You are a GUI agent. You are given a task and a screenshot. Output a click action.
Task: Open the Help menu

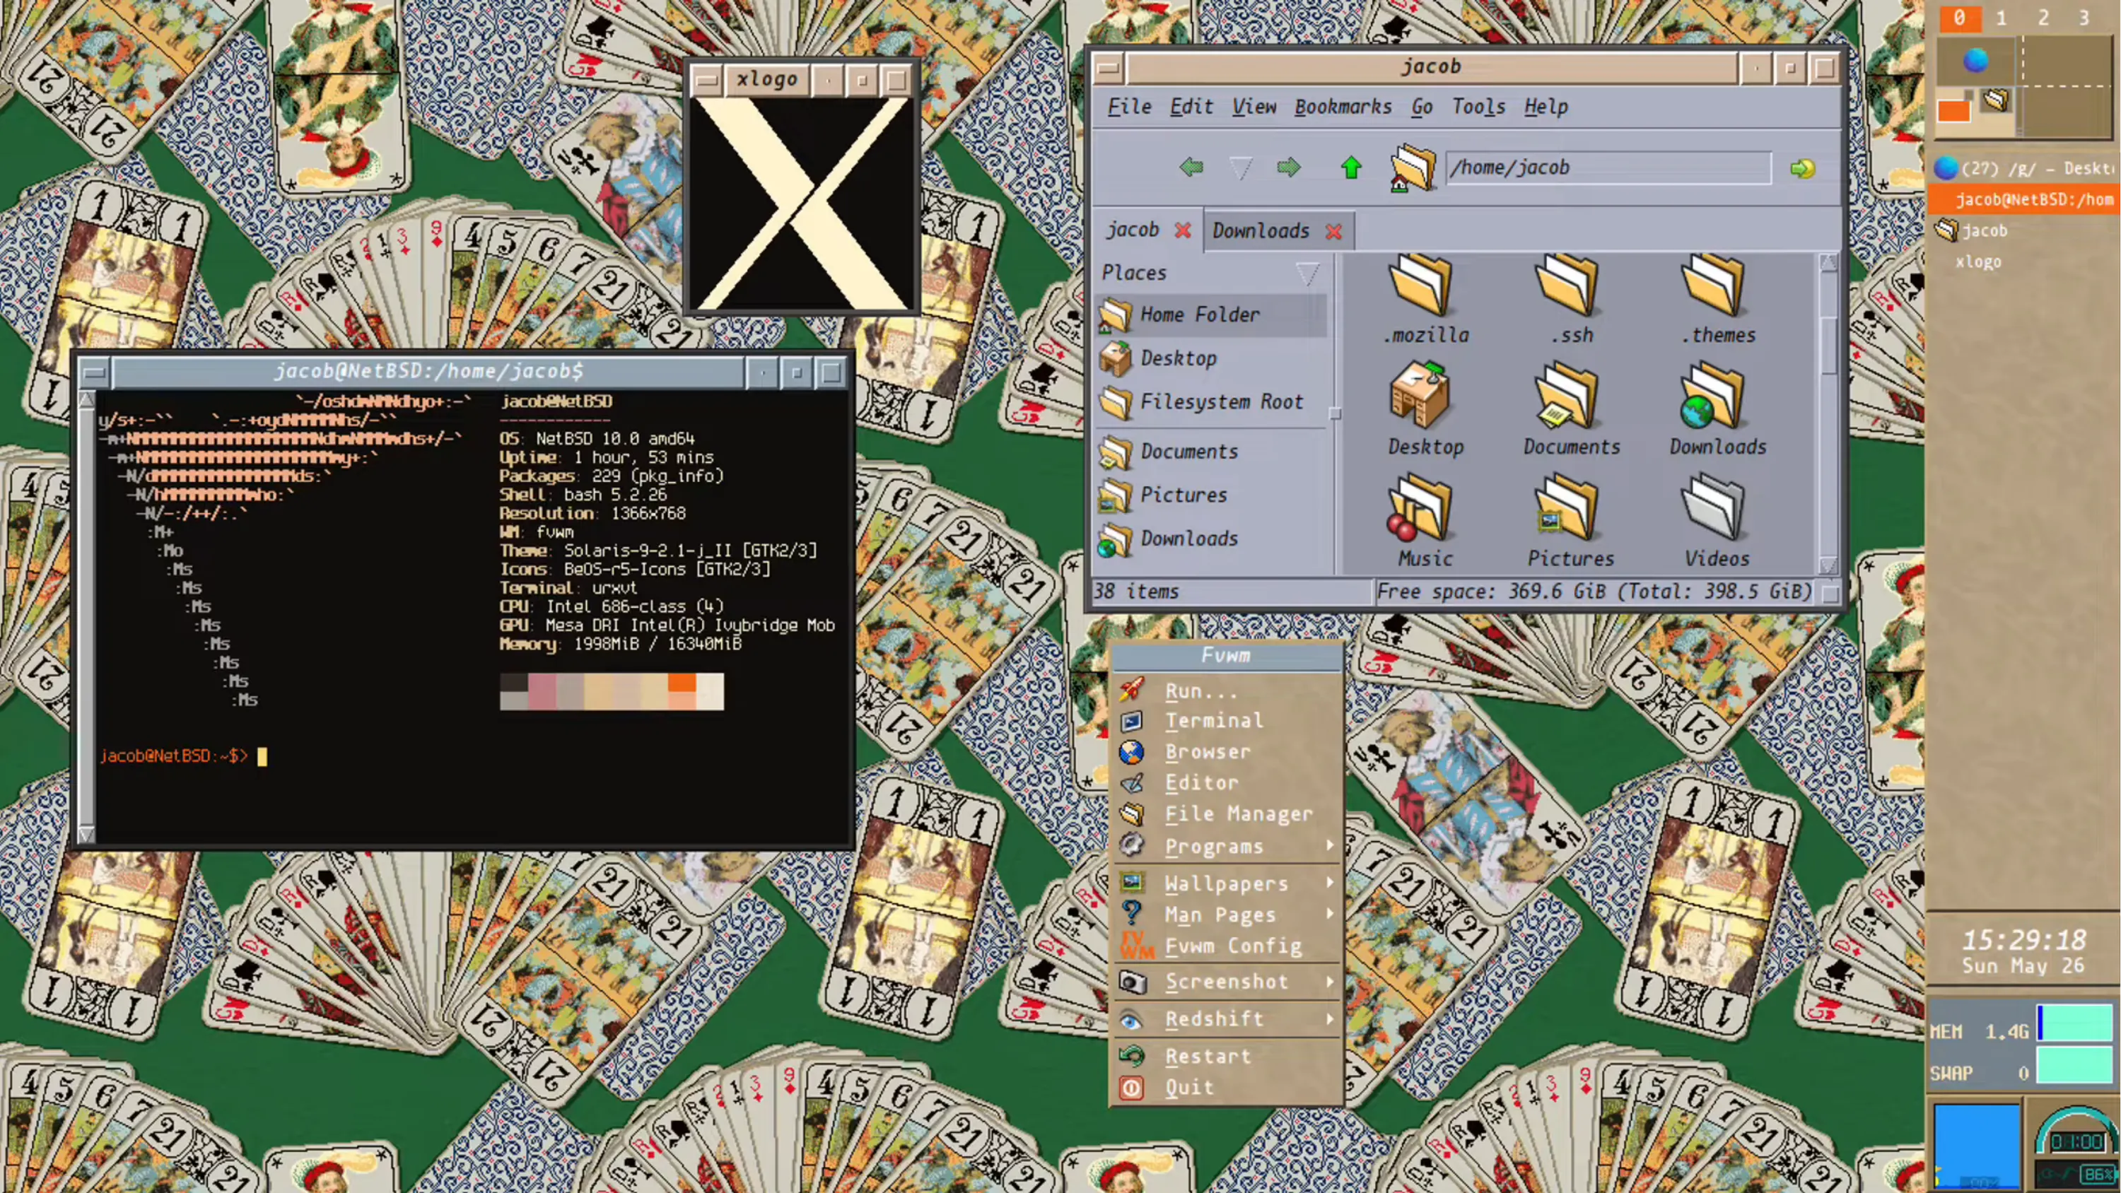[1546, 106]
